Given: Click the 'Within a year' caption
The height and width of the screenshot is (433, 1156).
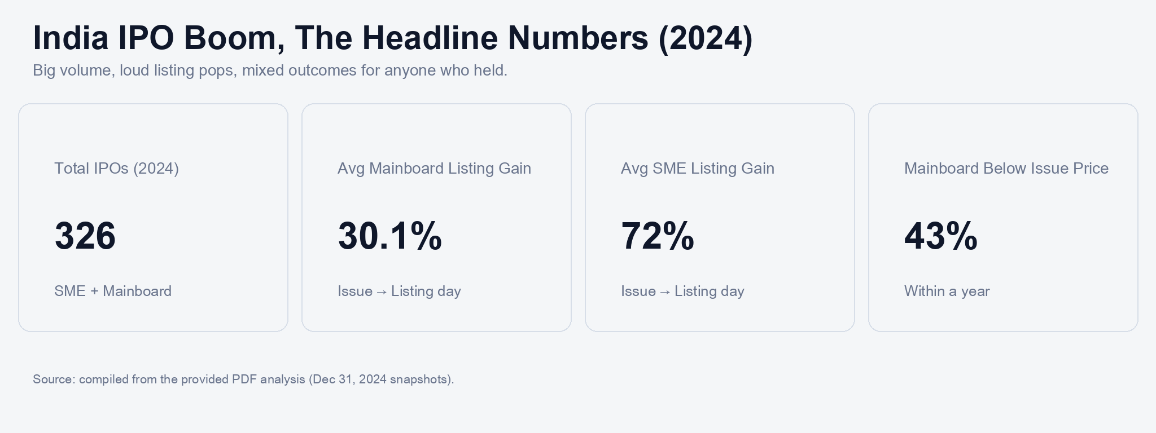Looking at the screenshot, I should click(947, 291).
